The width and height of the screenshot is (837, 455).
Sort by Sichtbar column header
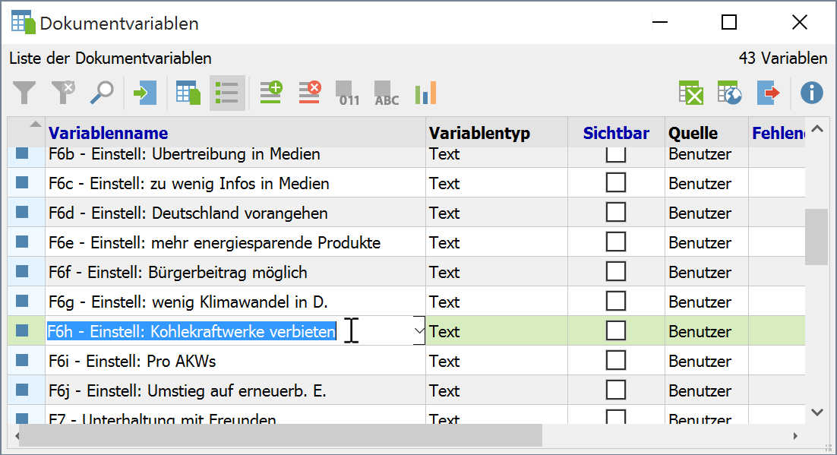(616, 133)
